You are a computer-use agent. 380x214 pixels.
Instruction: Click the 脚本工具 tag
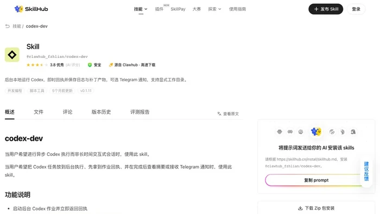pyautogui.click(x=37, y=90)
